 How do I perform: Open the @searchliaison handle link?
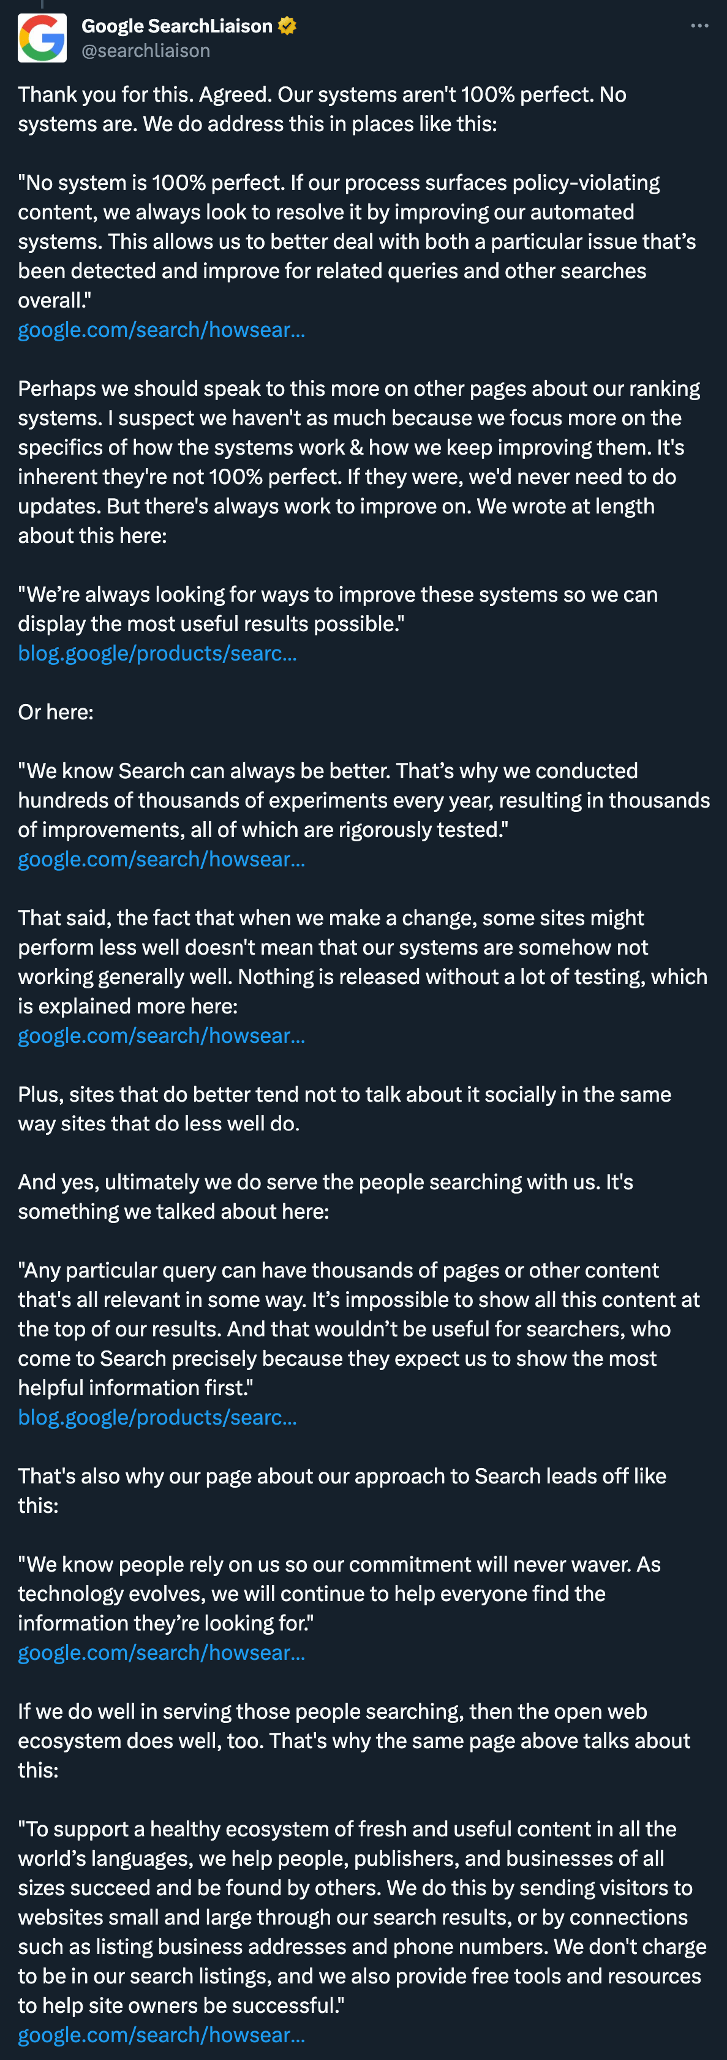146,51
